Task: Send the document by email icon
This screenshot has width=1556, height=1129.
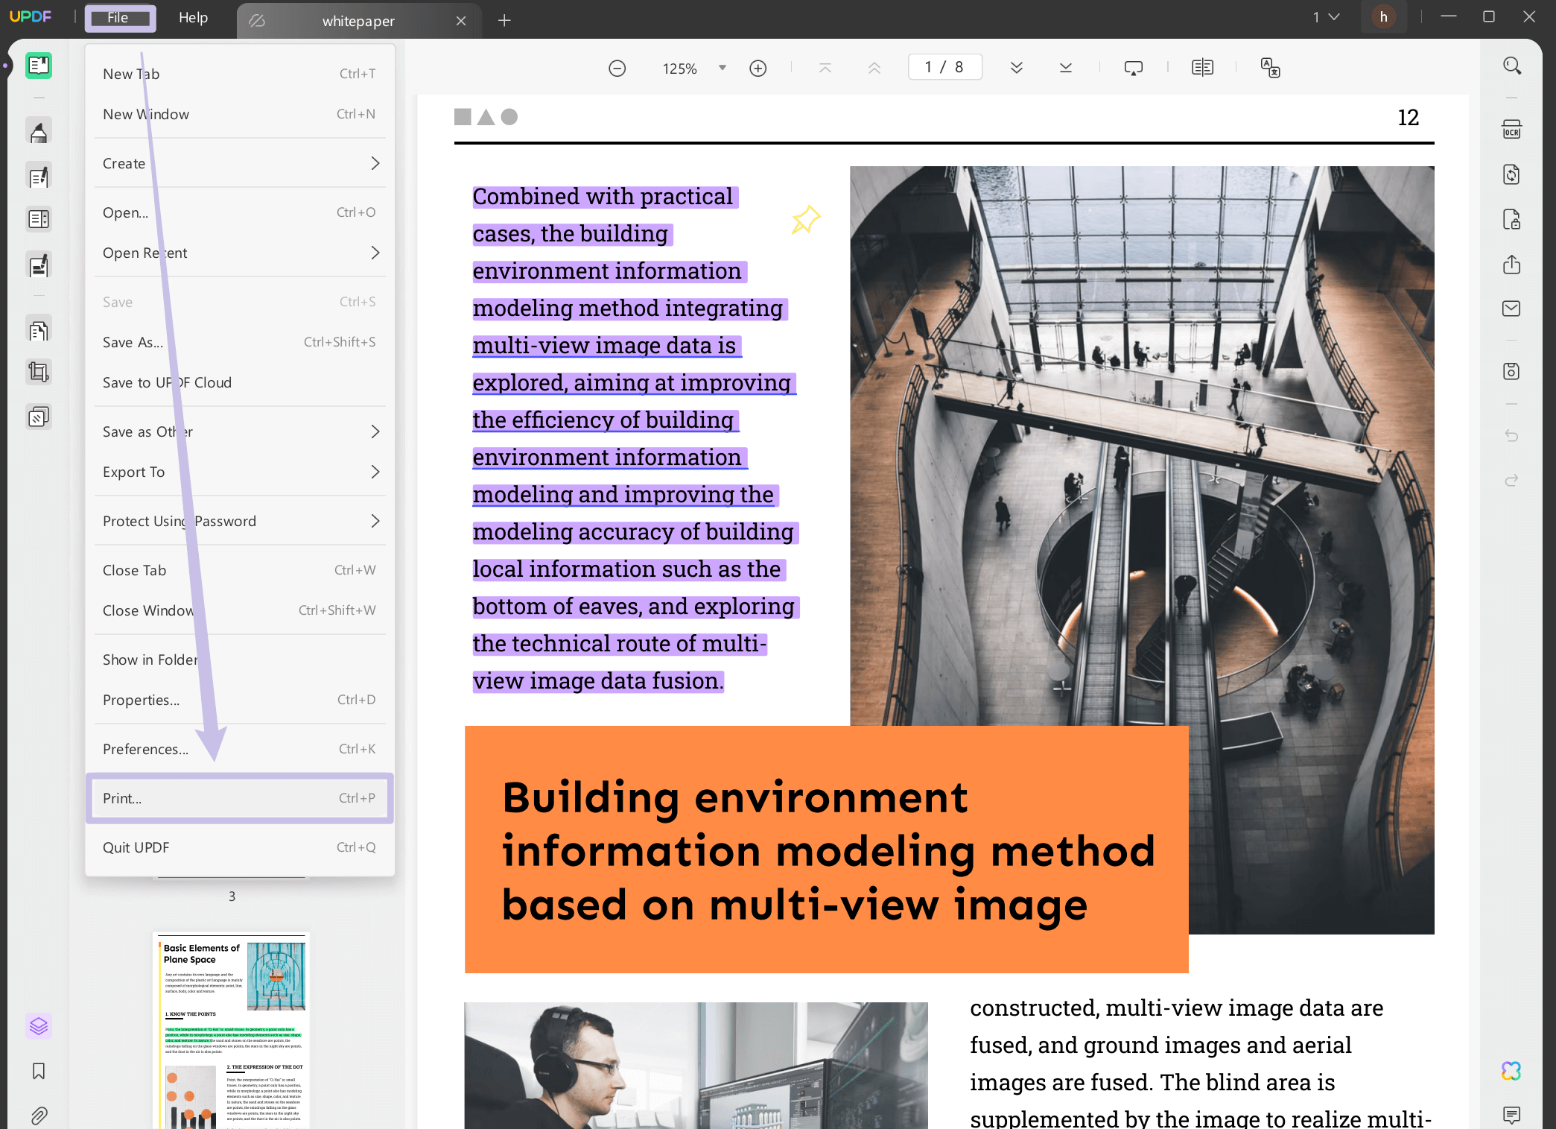Action: tap(1511, 309)
